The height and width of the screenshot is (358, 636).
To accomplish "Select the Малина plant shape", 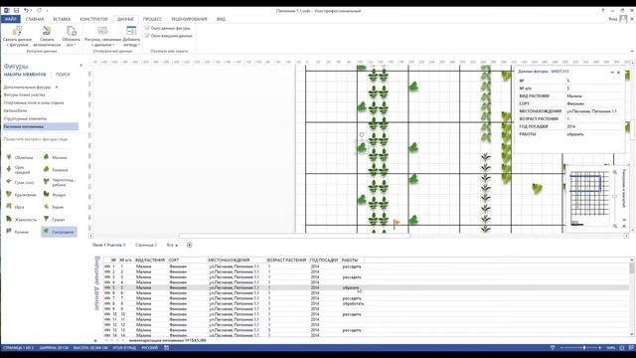I will tap(56, 157).
